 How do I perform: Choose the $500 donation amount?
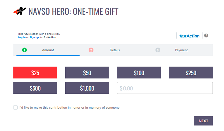[35, 88]
